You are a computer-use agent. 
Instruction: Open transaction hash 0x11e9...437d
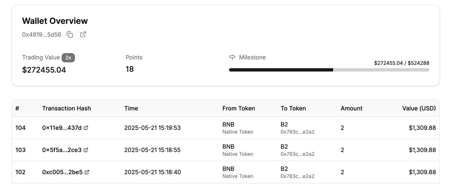[62, 128]
